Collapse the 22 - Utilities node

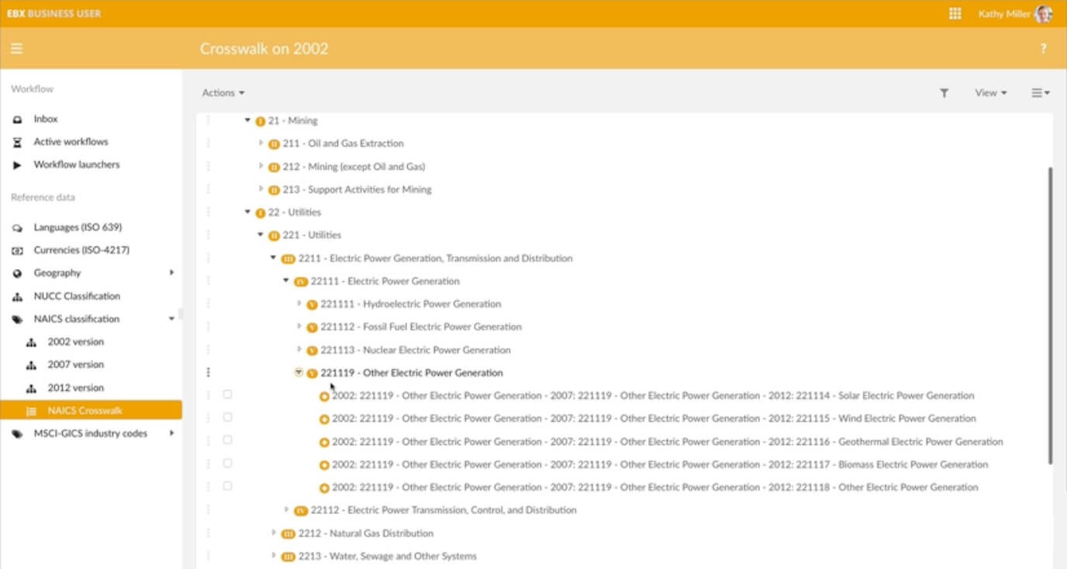pos(247,212)
